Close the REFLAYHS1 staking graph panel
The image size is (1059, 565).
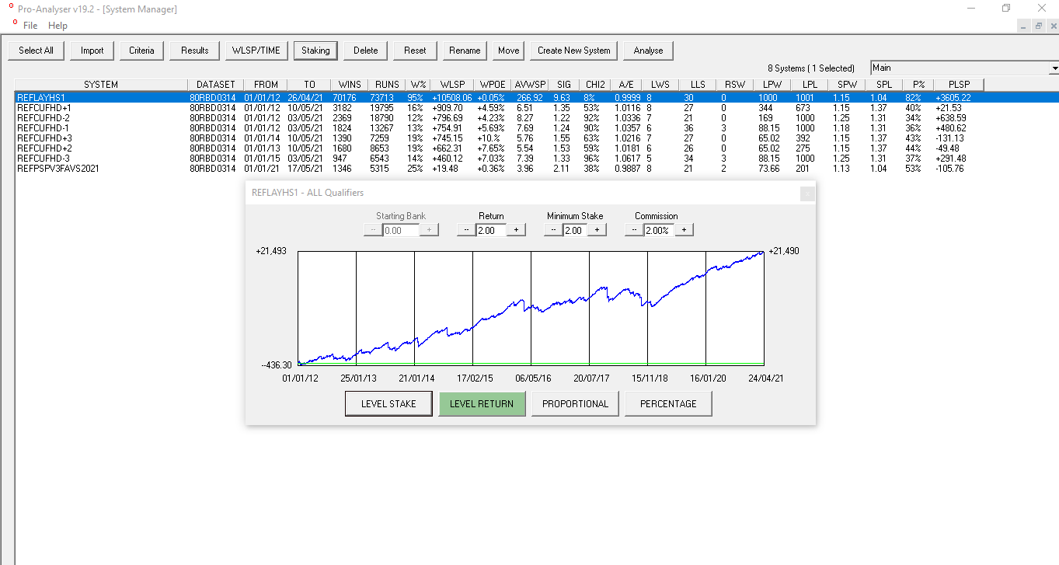point(807,194)
